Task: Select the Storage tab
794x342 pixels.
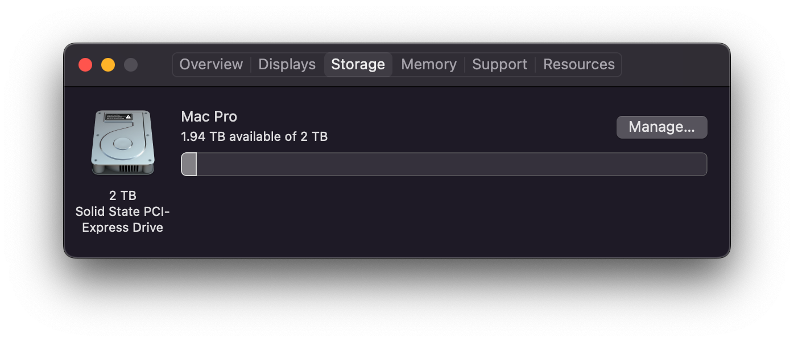Action: pos(358,65)
